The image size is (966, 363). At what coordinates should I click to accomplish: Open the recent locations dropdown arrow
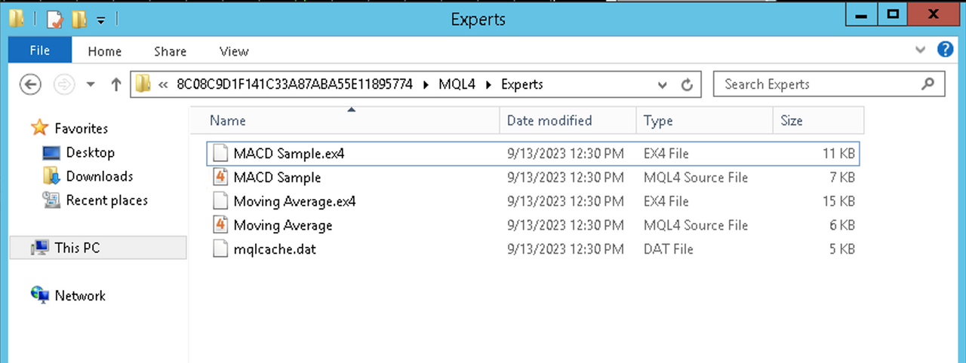(x=91, y=85)
